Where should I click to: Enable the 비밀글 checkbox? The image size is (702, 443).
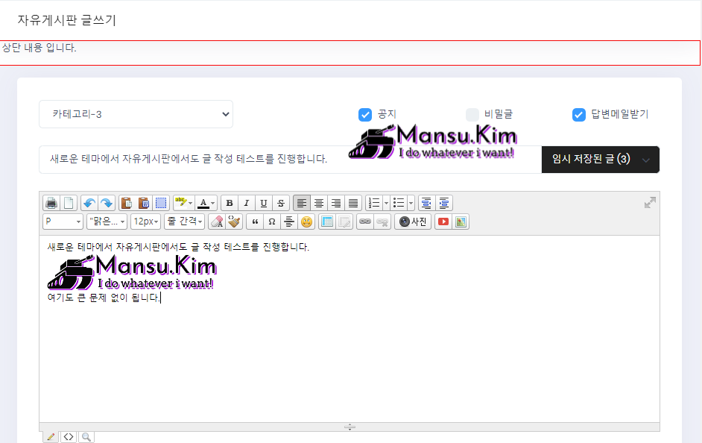(472, 114)
